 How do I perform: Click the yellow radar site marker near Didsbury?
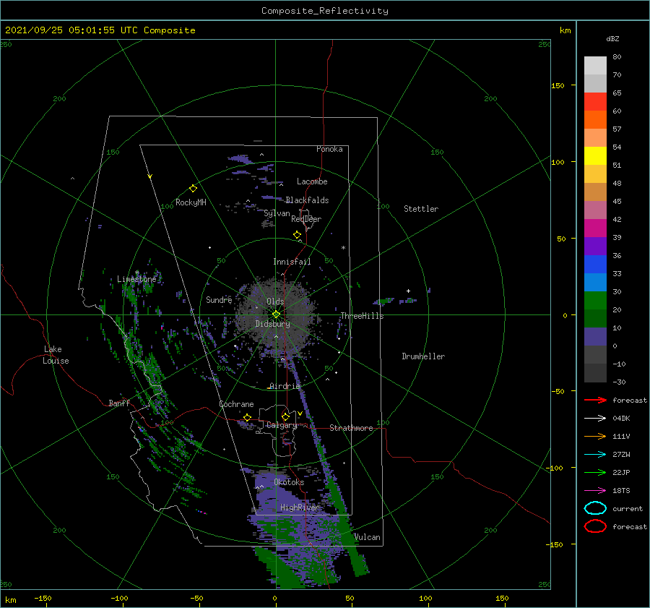(276, 314)
